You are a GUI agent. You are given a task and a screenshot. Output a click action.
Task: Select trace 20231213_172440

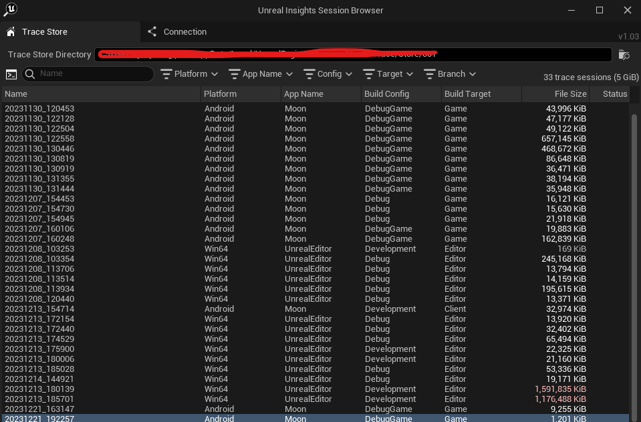coord(315,329)
